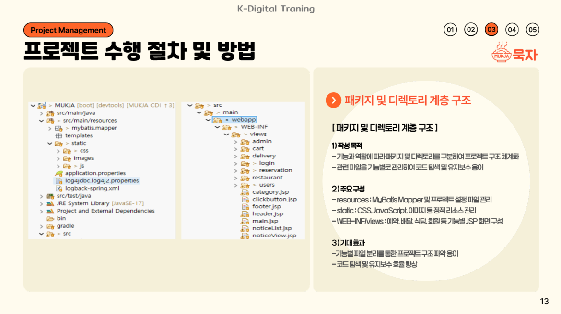Select the noticeList.jsp file
Viewport: 561px width, 314px height.
pos(272,228)
